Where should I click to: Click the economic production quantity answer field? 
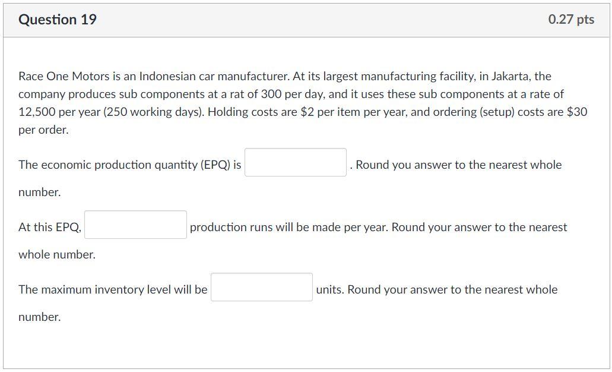[296, 162]
